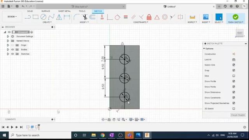249x140 pixels.
Task: Select the Trim scissors tool
Action: click(x=85, y=17)
